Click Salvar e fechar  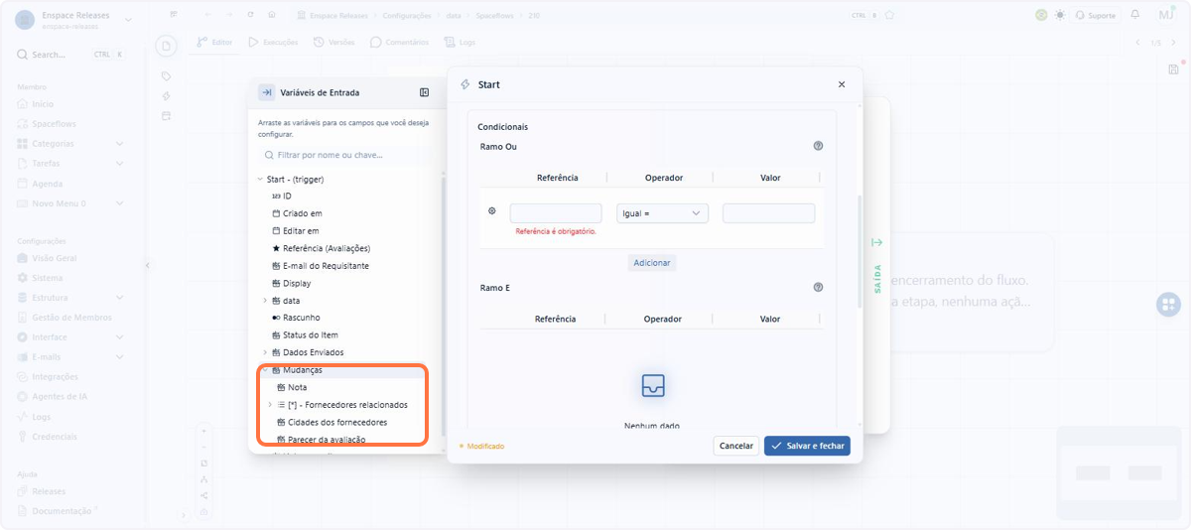[807, 446]
